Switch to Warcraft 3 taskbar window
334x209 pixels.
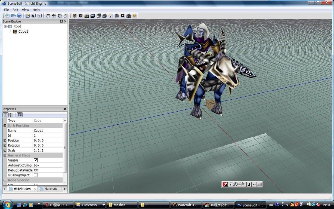pyautogui.click(x=186, y=205)
